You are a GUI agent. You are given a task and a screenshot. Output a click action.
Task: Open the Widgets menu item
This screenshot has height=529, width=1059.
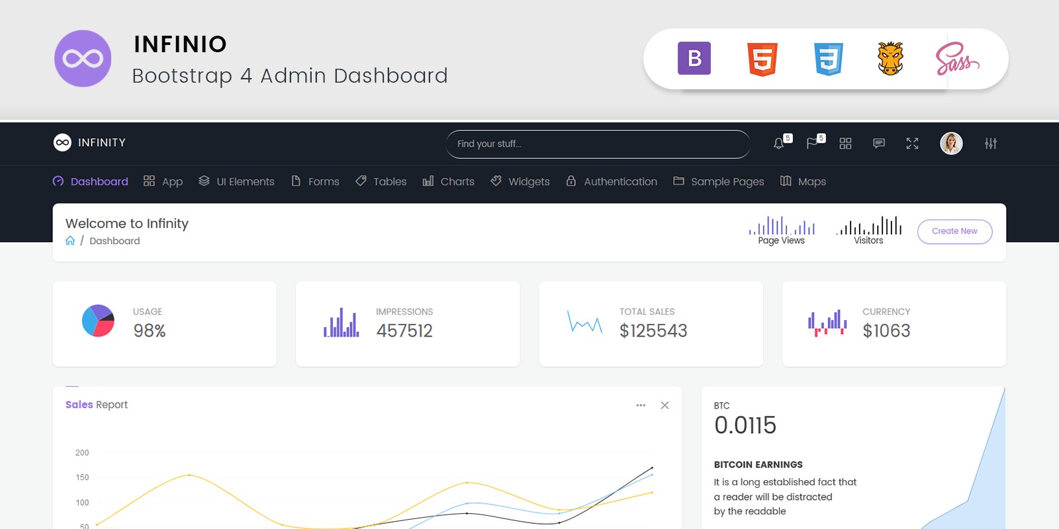coord(520,181)
